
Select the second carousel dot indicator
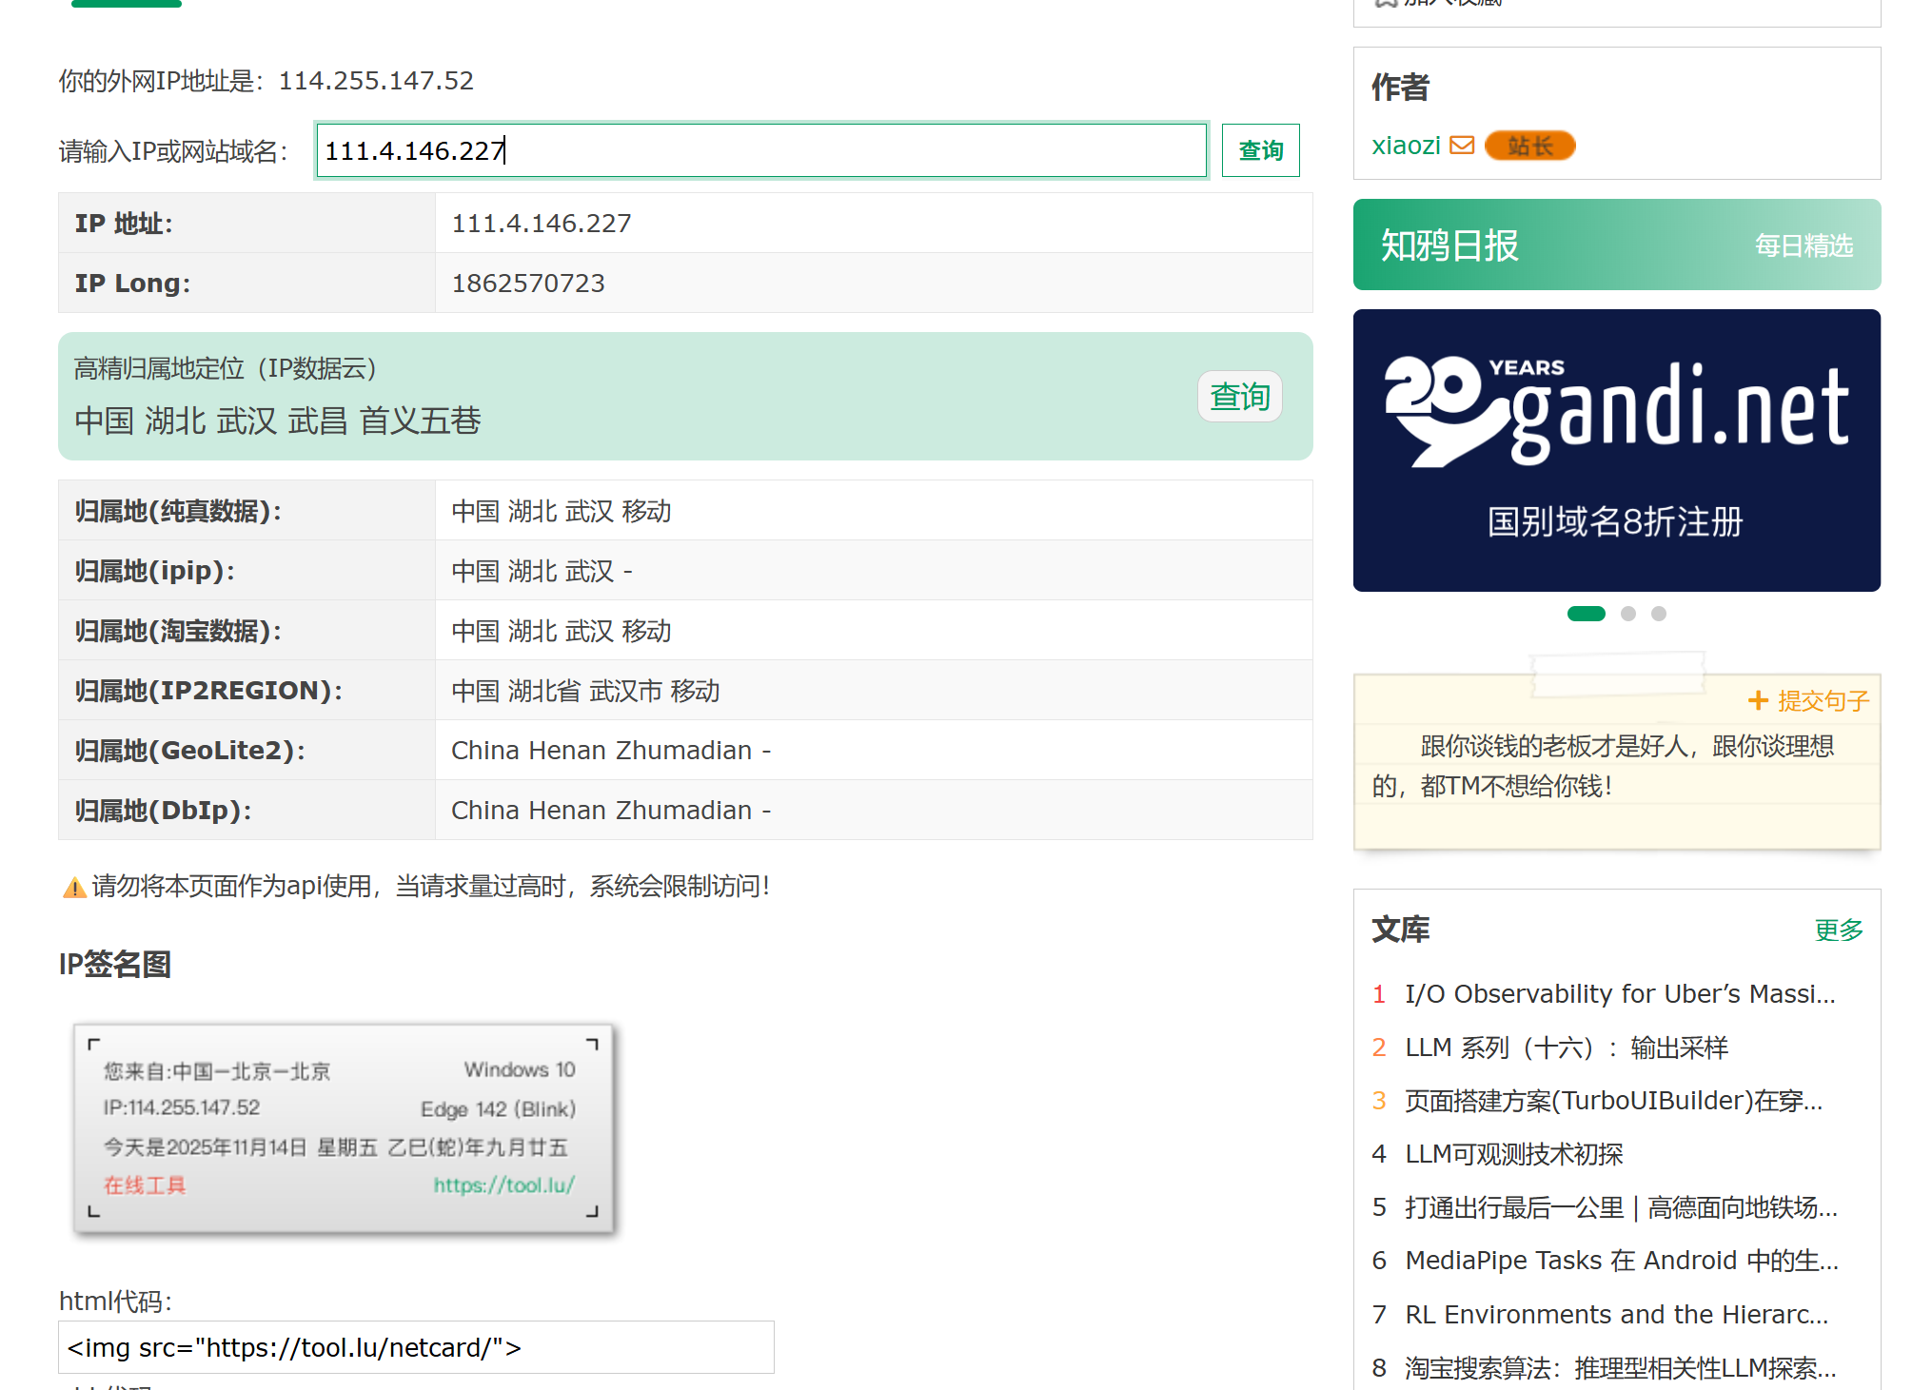(x=1628, y=614)
